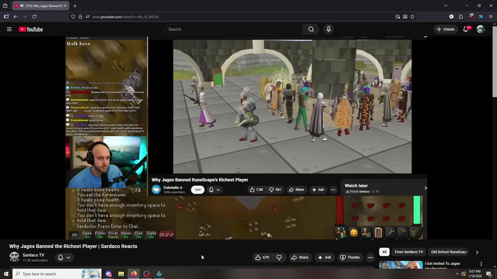Click the in-game emotes smiley icon
The width and height of the screenshot is (497, 279).
click(x=354, y=232)
